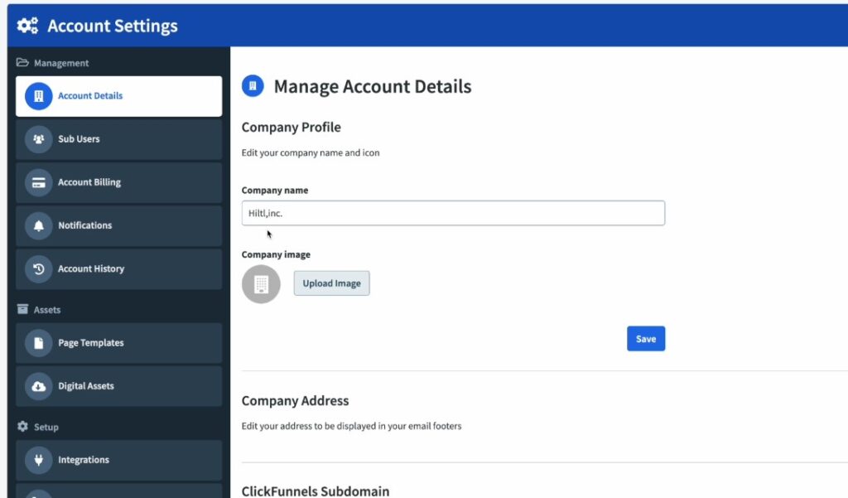Click the Digital Assets cloud icon

38,386
